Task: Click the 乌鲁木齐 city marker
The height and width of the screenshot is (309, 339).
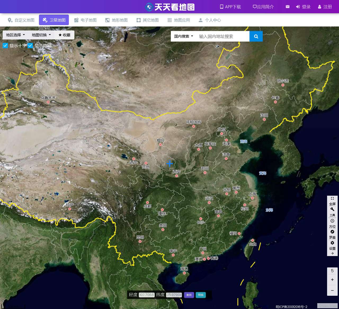Action: 48,102
